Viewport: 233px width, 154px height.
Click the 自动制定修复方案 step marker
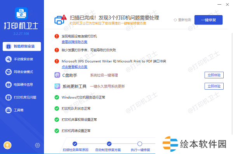(x=109, y=144)
